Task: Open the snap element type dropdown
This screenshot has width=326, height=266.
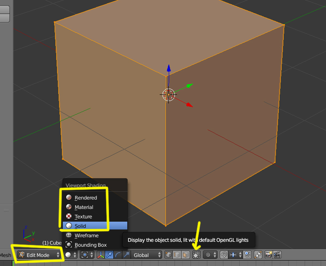Action: point(236,255)
